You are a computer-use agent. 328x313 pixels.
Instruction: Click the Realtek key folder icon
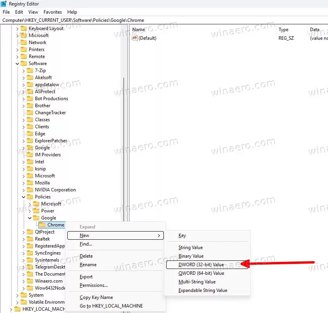(30, 239)
